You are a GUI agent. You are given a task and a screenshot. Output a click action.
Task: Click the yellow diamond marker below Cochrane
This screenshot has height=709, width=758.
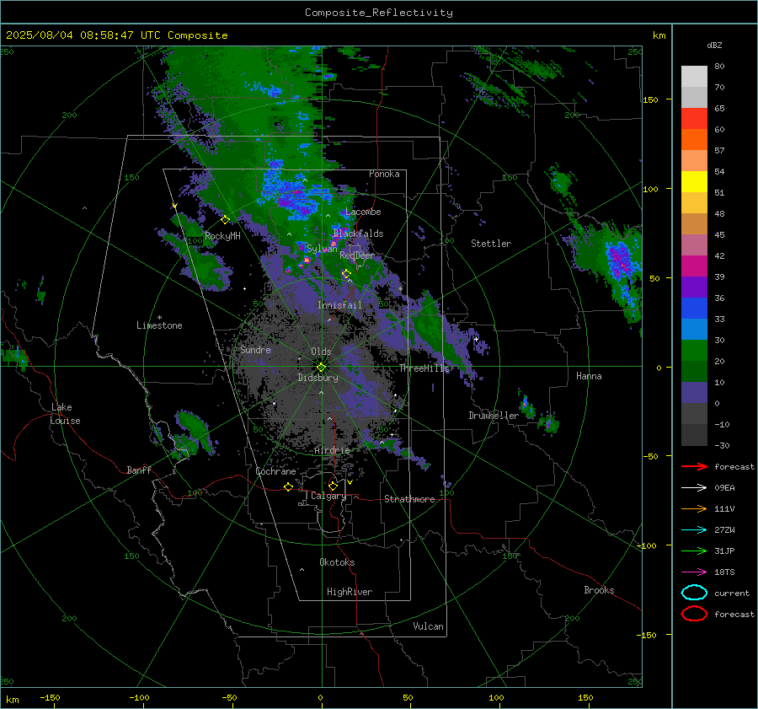point(288,486)
